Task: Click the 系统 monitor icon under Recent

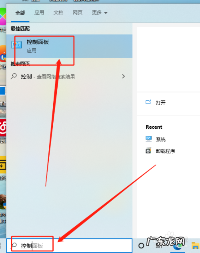Action: 148,139
